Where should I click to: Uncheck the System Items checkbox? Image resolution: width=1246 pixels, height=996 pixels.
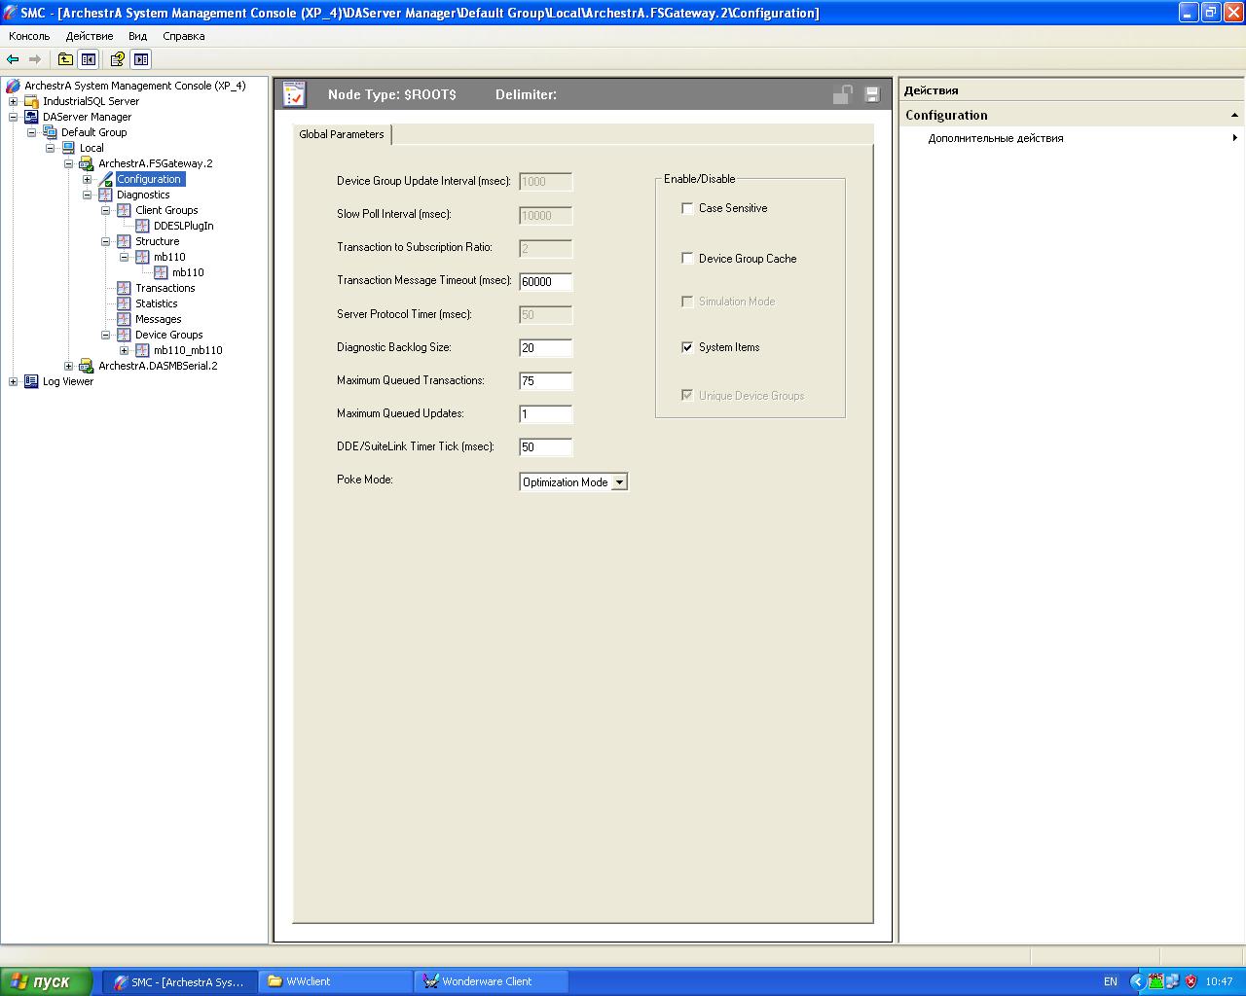688,347
